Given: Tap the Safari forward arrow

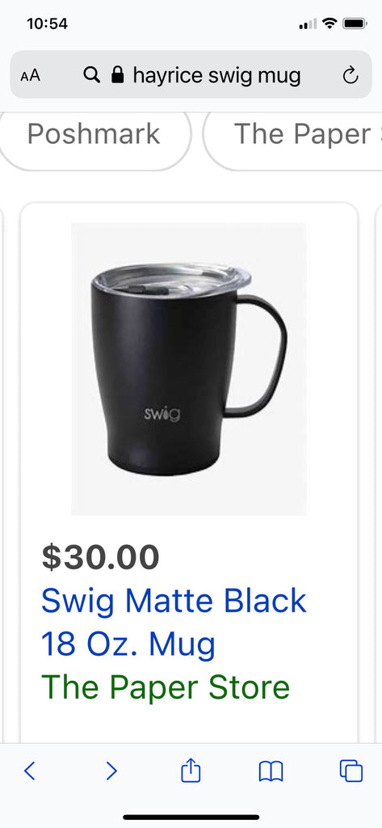Looking at the screenshot, I should [x=111, y=771].
